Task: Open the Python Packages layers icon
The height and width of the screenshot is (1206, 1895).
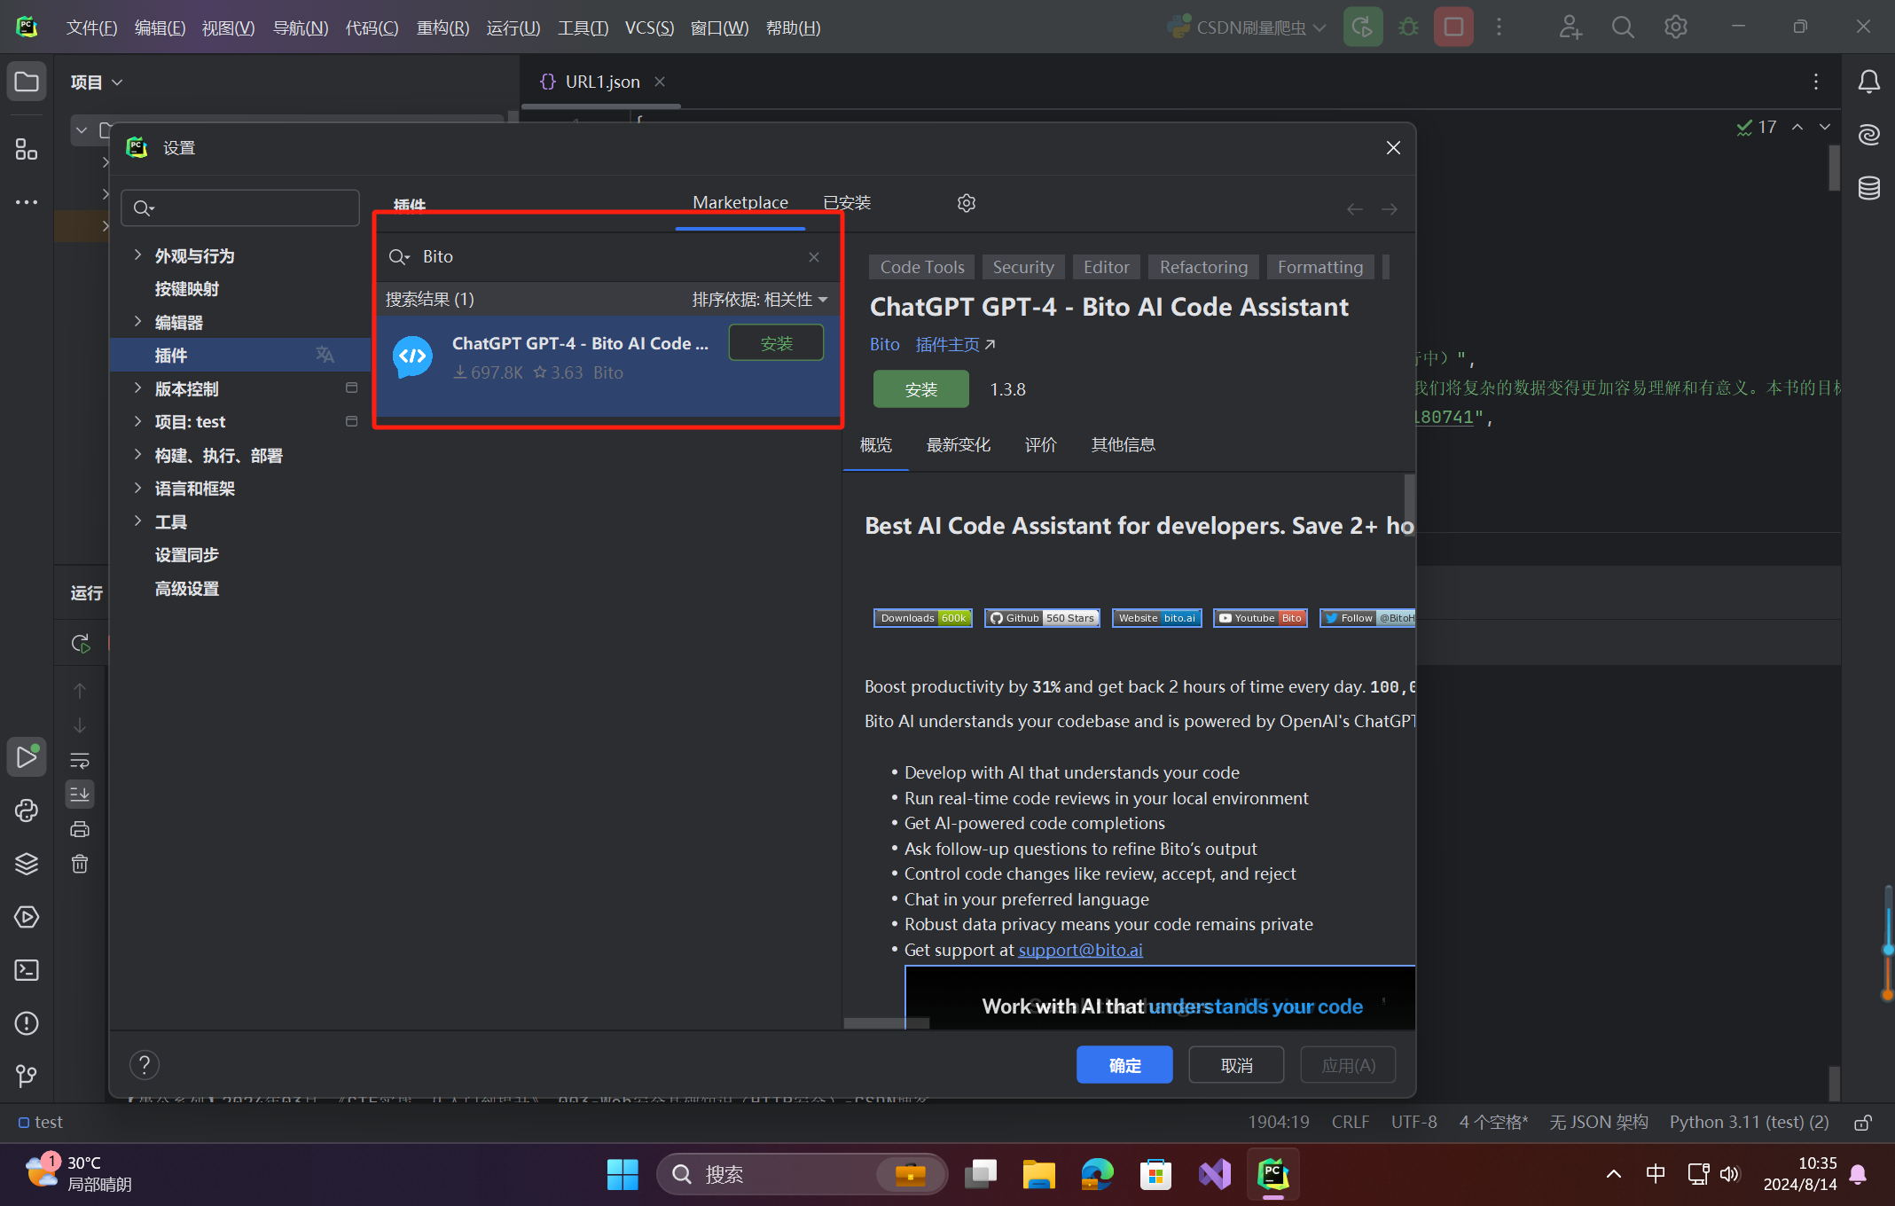Action: pos(27,864)
